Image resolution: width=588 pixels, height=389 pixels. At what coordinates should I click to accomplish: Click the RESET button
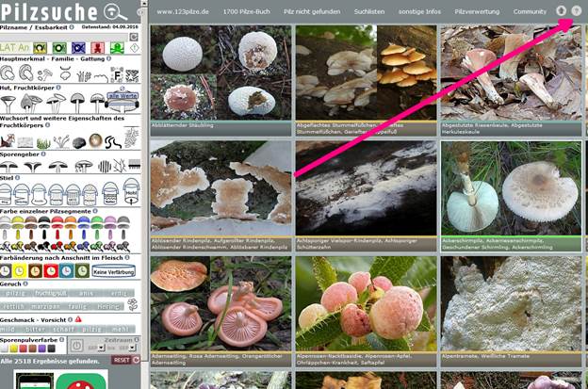point(125,360)
